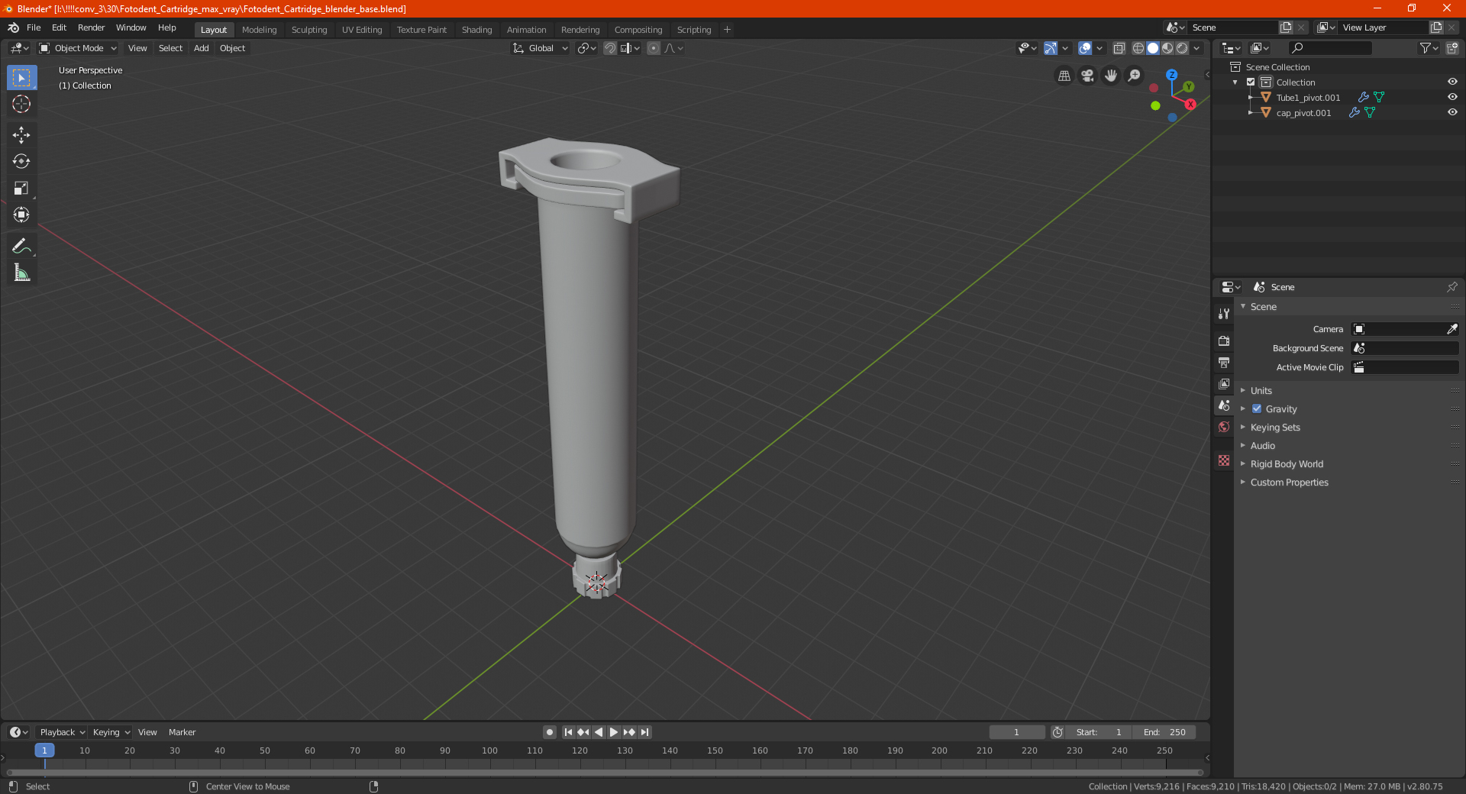
Task: Jump to the animation end frame
Action: point(645,732)
